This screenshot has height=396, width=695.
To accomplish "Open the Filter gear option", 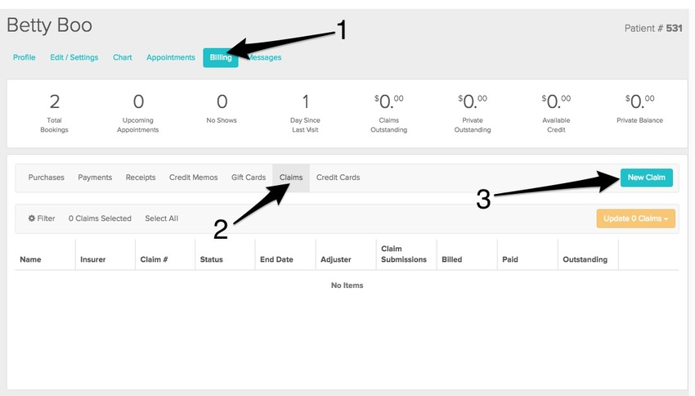I will tap(42, 218).
